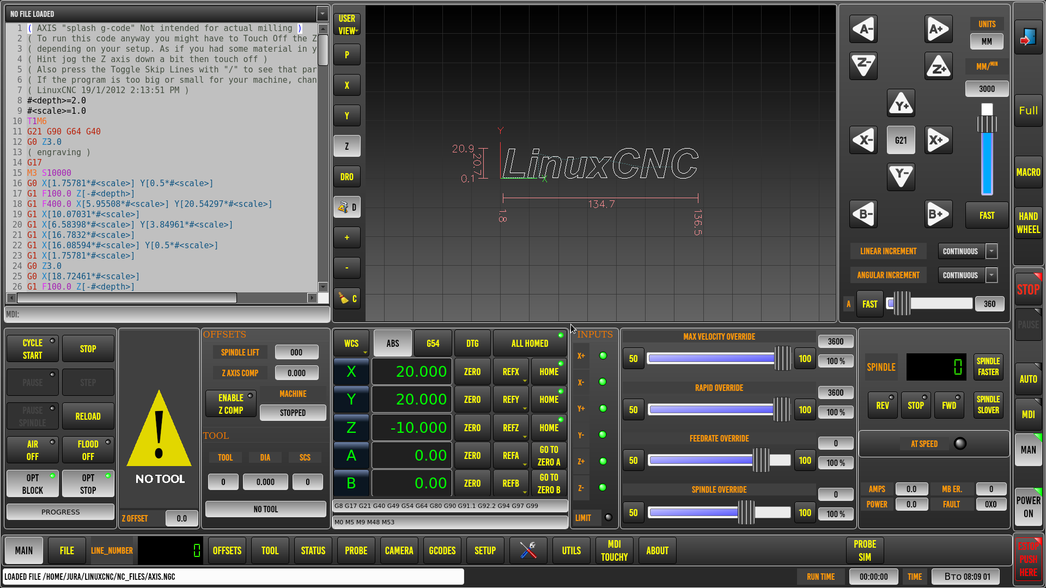The image size is (1046, 588).
Task: Enable Z COMP toggle
Action: click(231, 404)
